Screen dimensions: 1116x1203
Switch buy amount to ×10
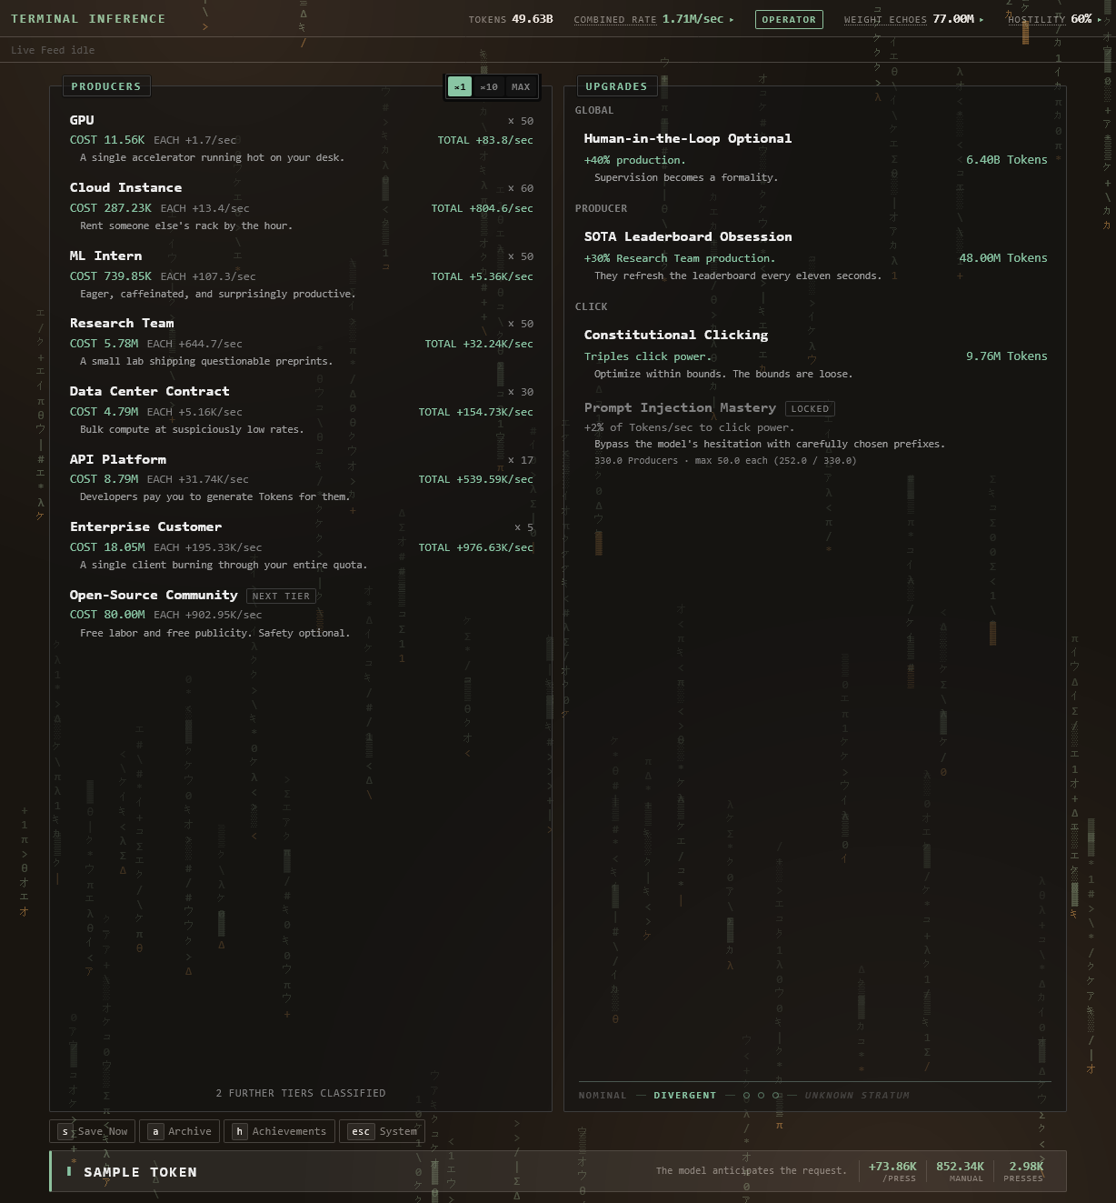tap(489, 87)
